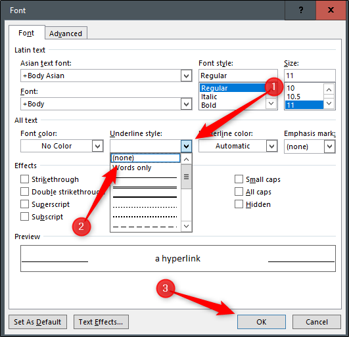
Task: Select the double-line underline style
Action: (x=145, y=187)
